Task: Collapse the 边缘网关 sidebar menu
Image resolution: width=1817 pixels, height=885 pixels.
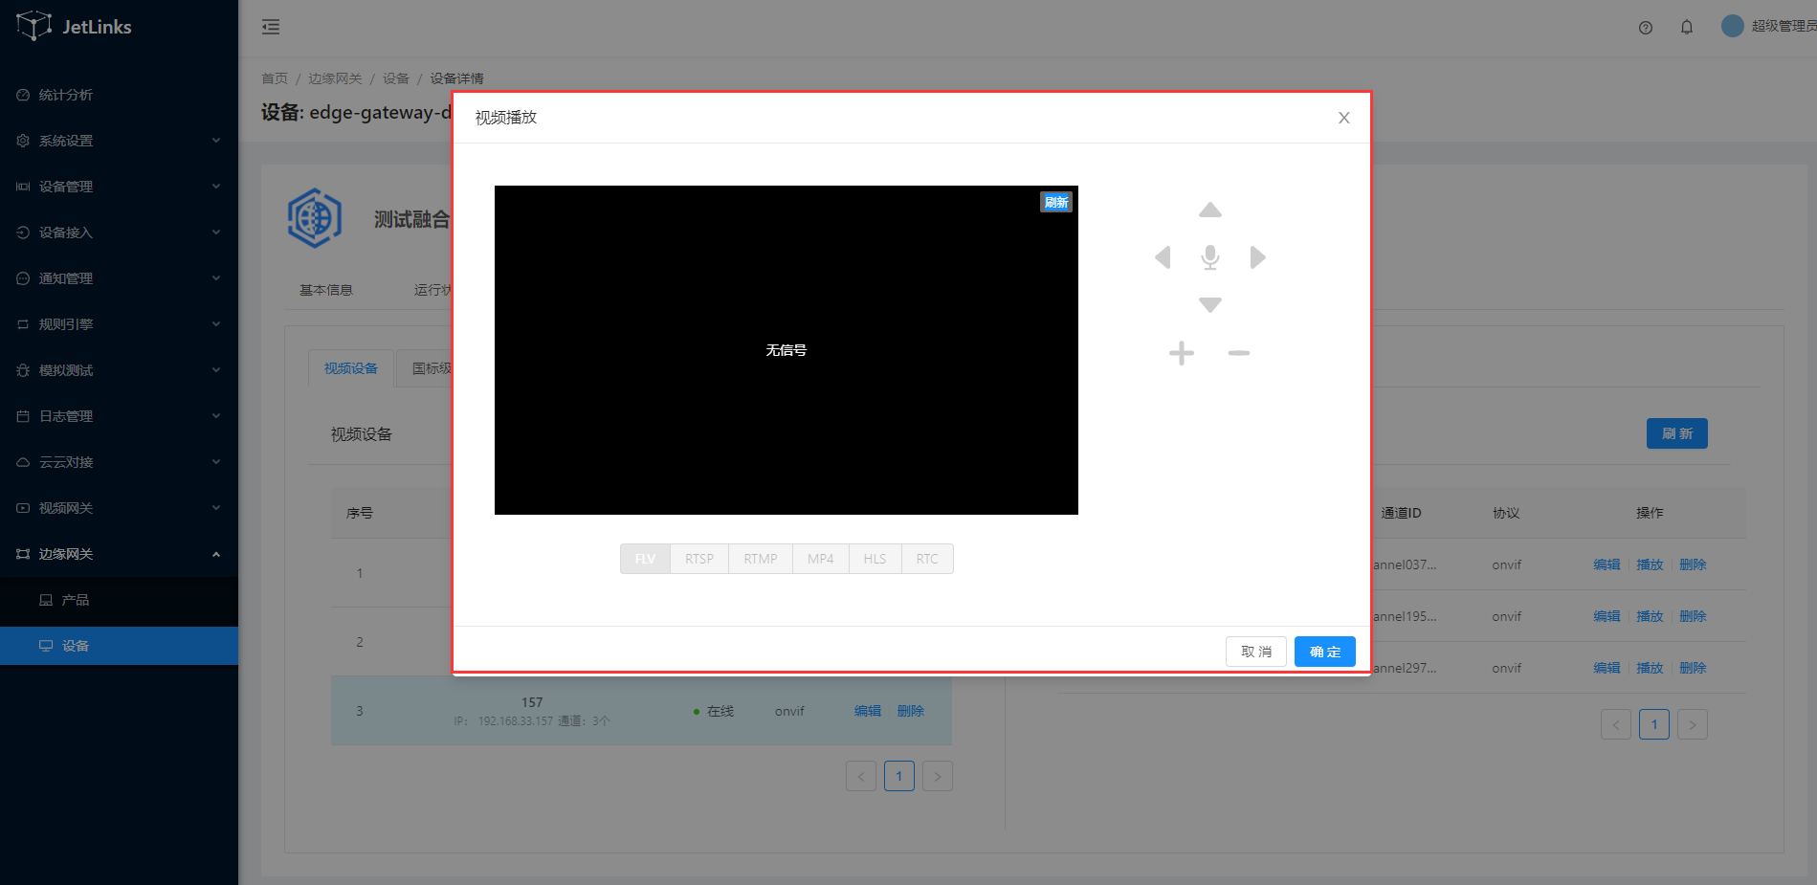Action: click(x=119, y=554)
